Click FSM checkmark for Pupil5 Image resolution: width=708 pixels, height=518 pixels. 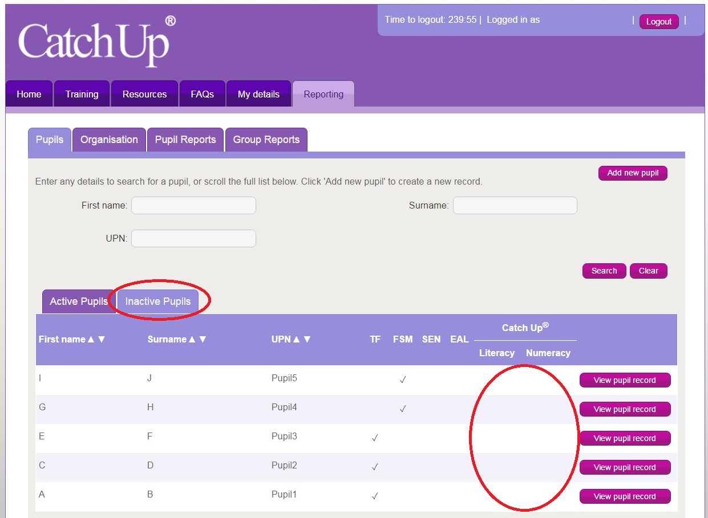coord(403,380)
